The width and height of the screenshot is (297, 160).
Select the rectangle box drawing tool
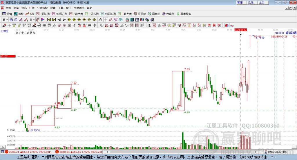102,25
